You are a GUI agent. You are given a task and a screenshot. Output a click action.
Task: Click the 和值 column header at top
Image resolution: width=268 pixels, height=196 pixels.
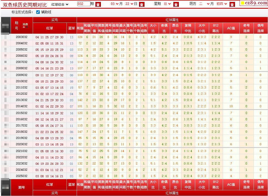pyautogui.click(x=80, y=28)
